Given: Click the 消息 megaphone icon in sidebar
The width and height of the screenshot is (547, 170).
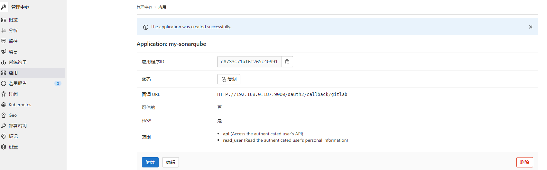Looking at the screenshot, I should click(4, 52).
